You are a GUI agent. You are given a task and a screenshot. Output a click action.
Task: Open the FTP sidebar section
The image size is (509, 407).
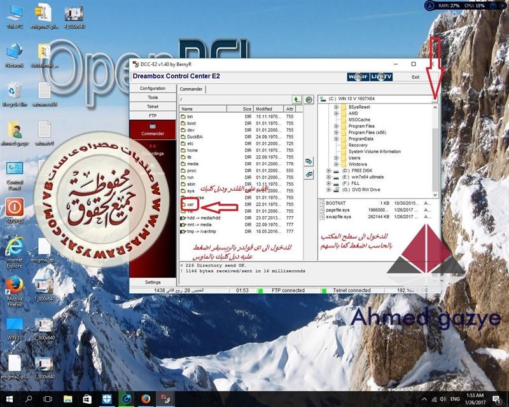coord(153,116)
